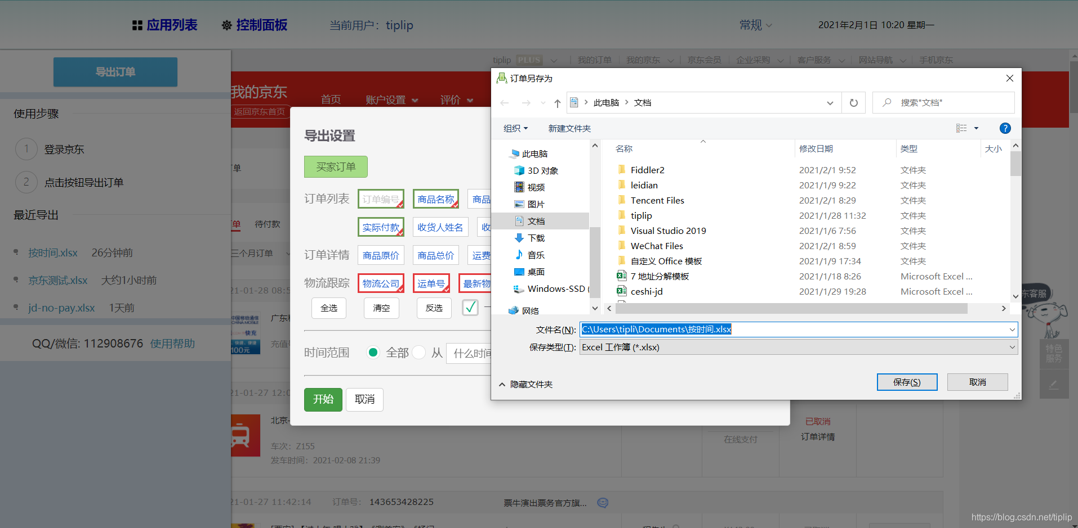Open the 文件名 combo box dropdown arrow
The height and width of the screenshot is (528, 1078).
(x=1012, y=330)
